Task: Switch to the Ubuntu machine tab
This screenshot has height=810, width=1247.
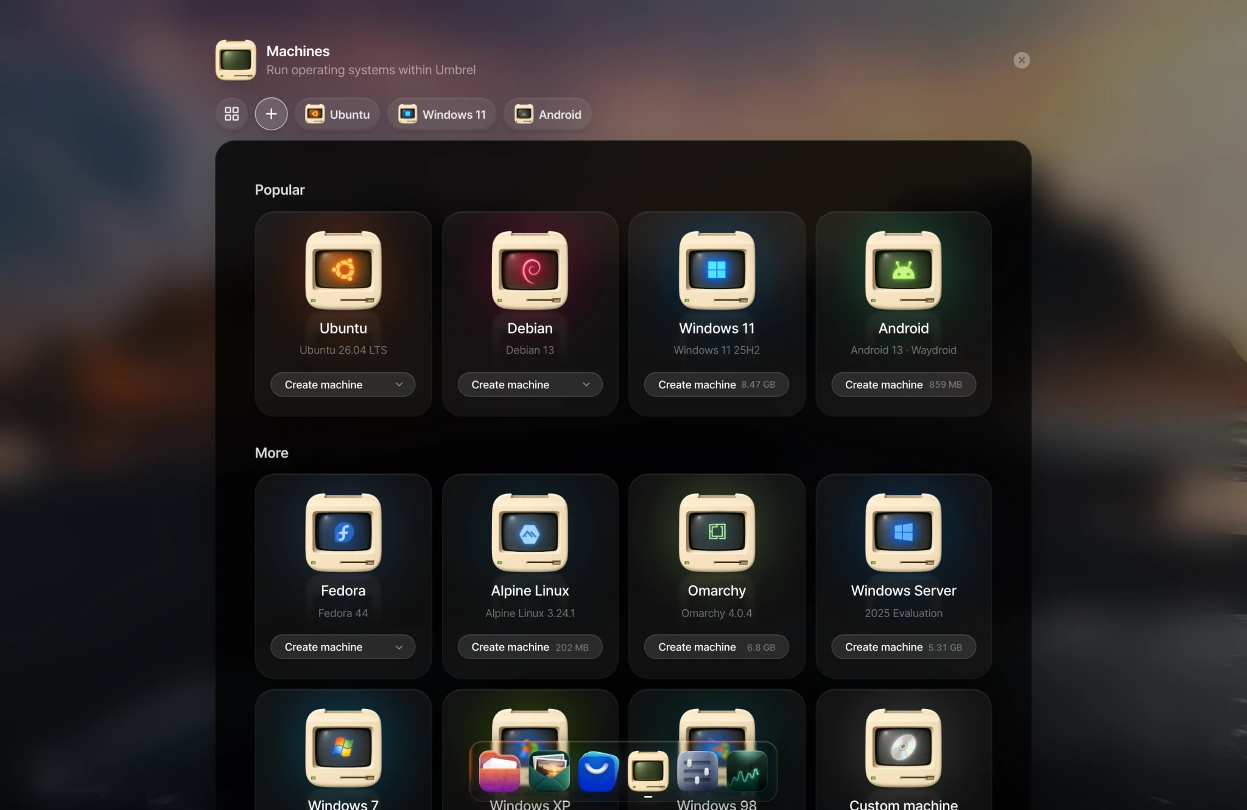Action: tap(337, 114)
